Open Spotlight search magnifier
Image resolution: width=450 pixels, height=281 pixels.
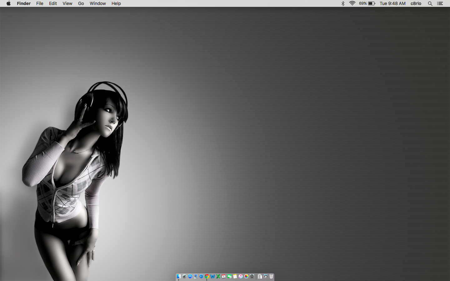[x=430, y=3]
